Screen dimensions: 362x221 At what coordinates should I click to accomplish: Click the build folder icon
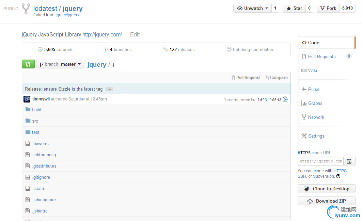(x=28, y=109)
